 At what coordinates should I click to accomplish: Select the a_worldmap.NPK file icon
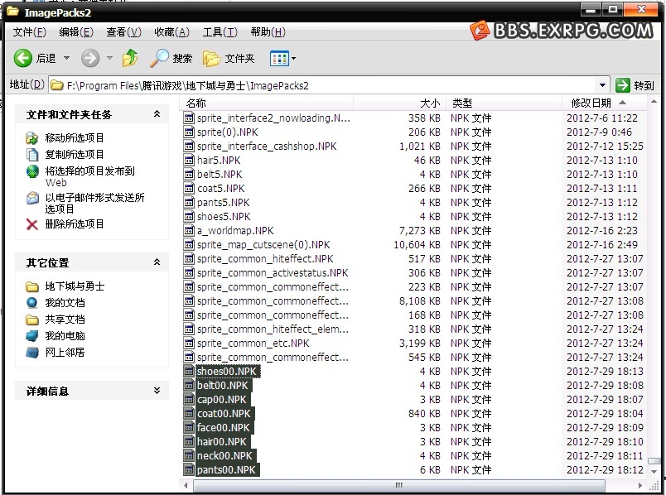pyautogui.click(x=189, y=231)
